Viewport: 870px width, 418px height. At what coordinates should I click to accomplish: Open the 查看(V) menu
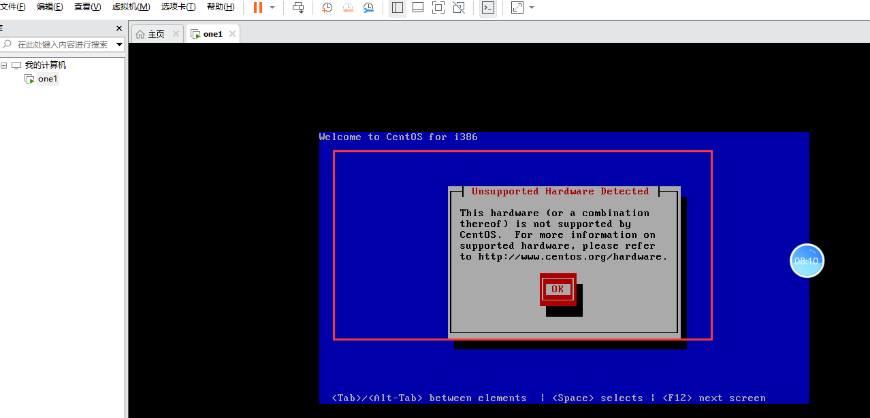[x=87, y=7]
